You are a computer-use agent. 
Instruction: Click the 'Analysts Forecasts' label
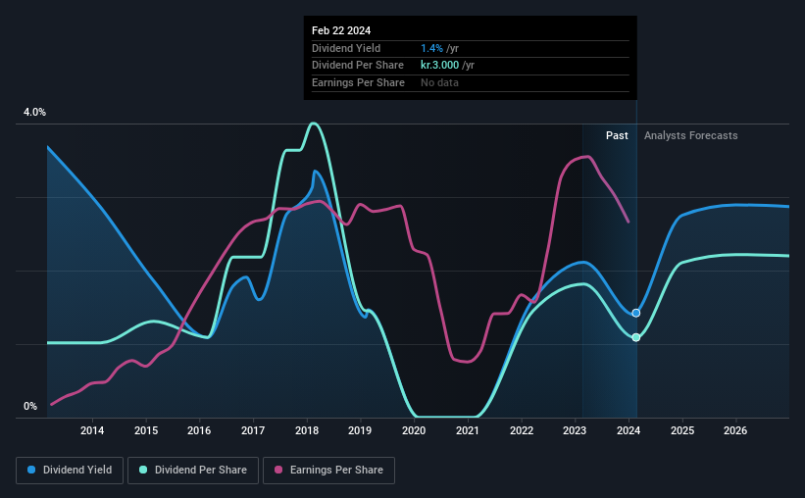pos(690,135)
